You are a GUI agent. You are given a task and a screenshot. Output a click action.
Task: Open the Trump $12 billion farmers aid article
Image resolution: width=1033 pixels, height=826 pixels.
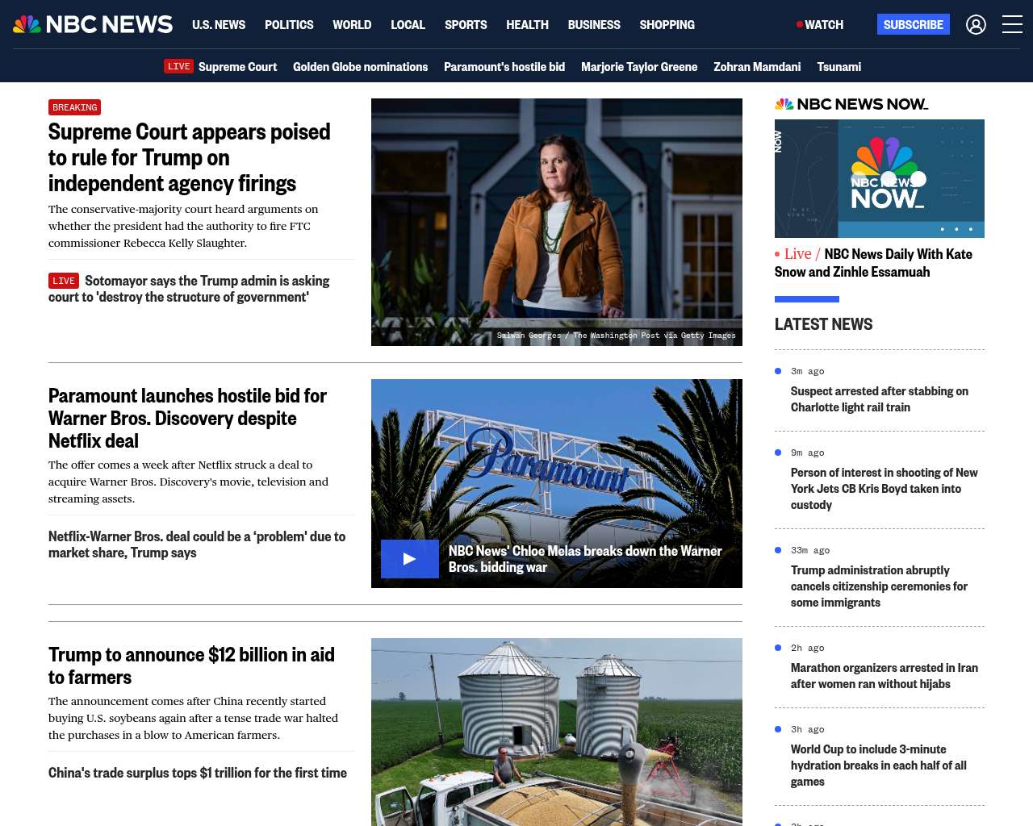coord(191,665)
